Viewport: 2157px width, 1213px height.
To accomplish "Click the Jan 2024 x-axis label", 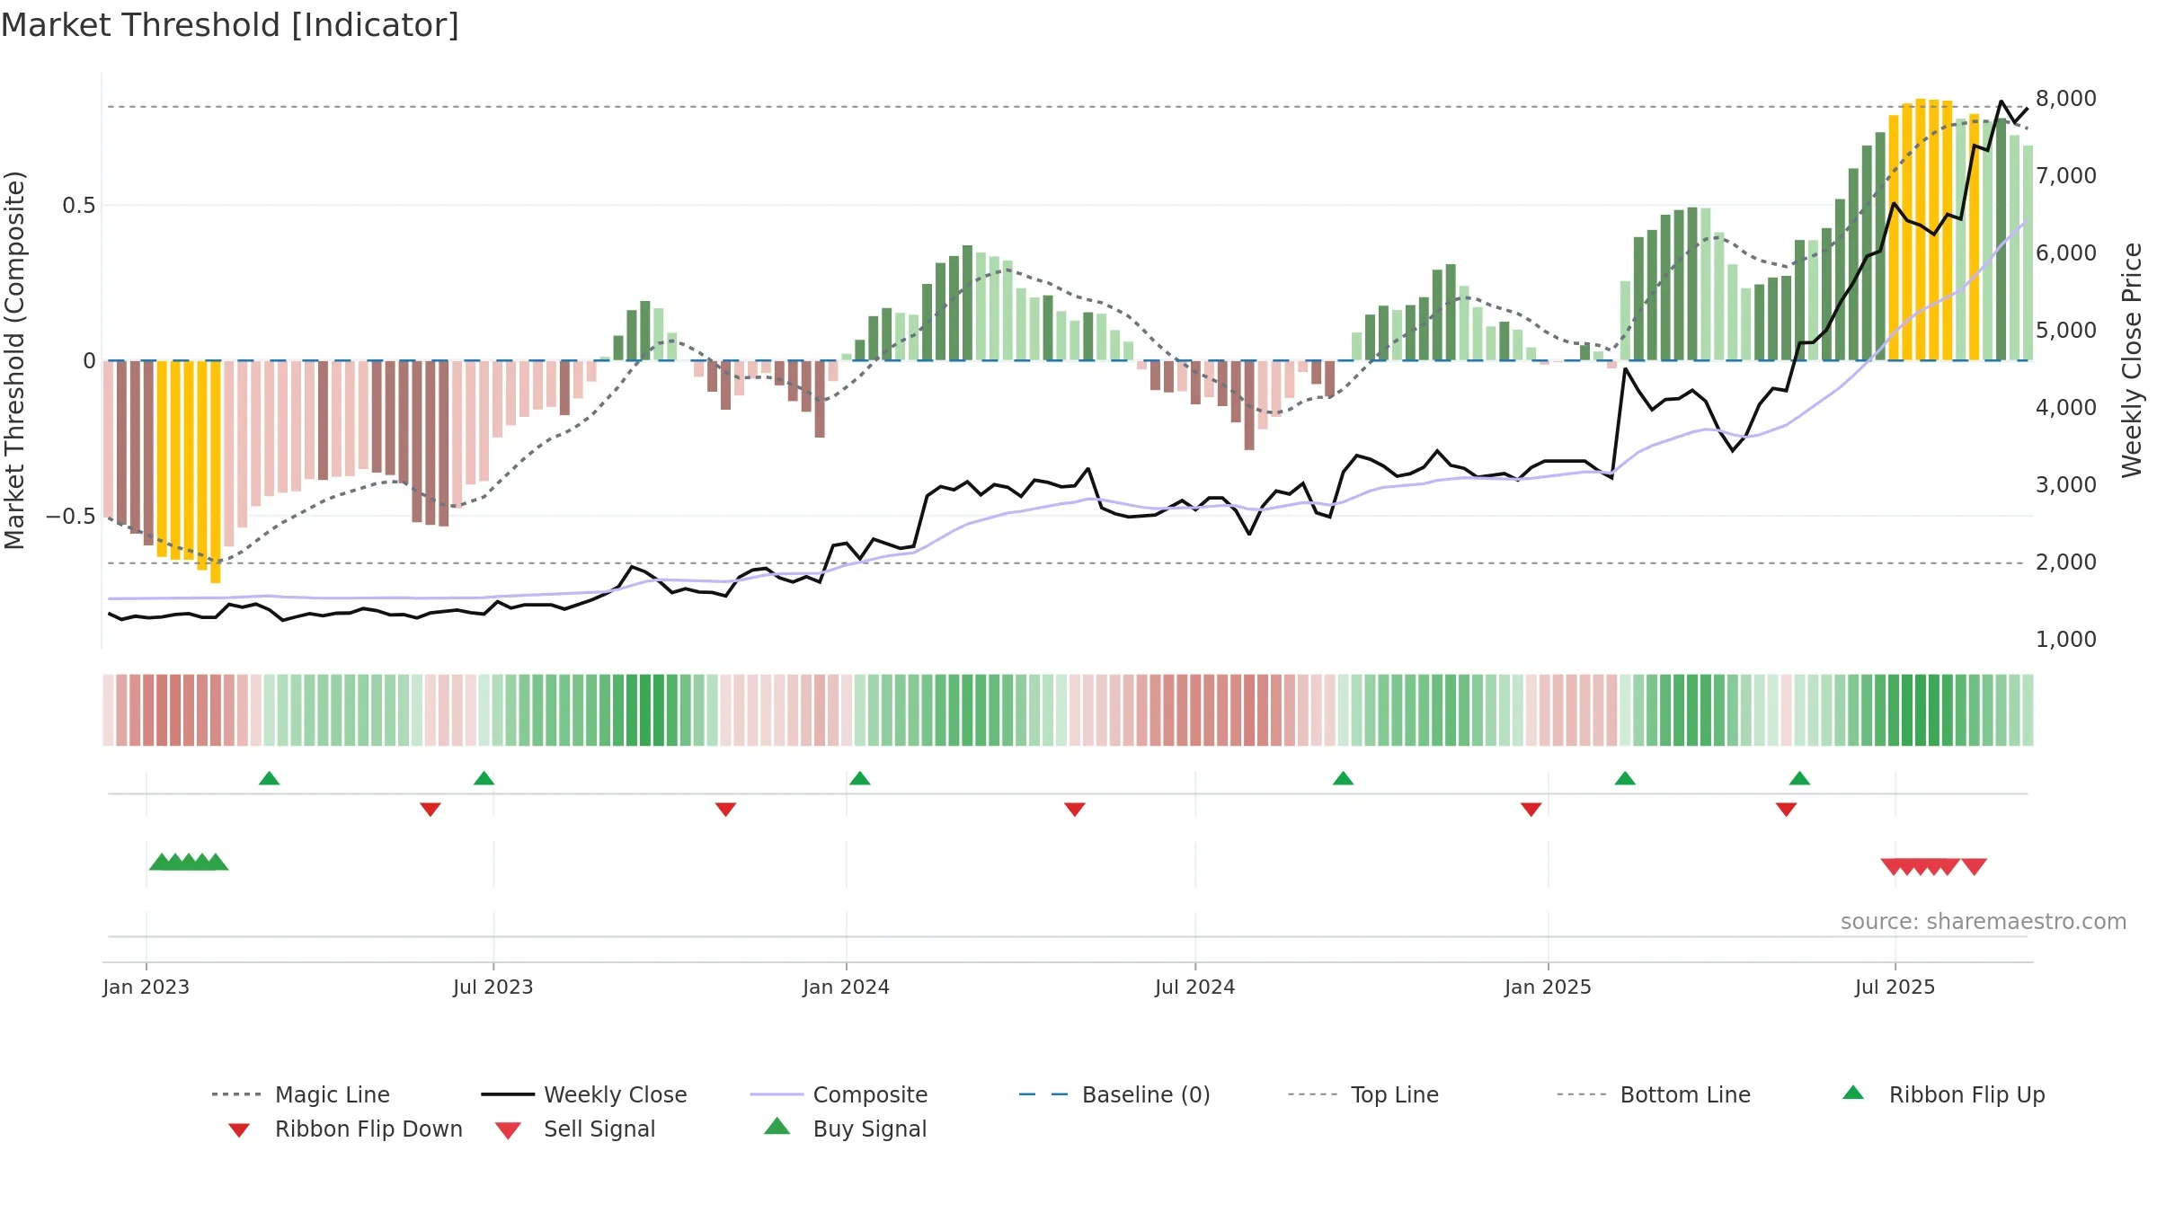I will tap(846, 987).
